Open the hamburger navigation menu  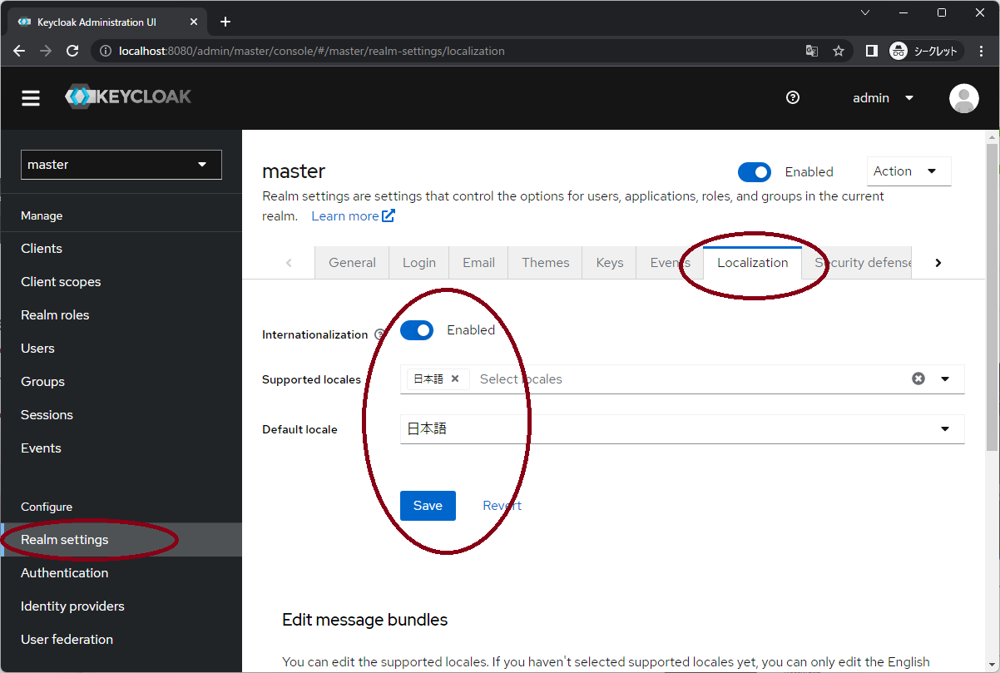[x=30, y=97]
